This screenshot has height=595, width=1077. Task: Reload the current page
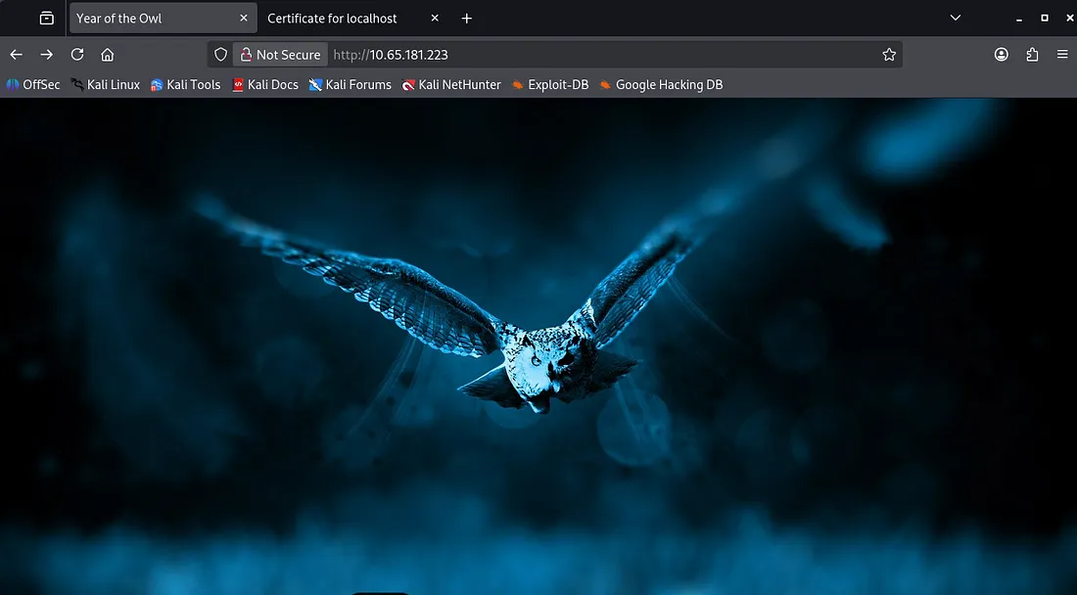(76, 55)
